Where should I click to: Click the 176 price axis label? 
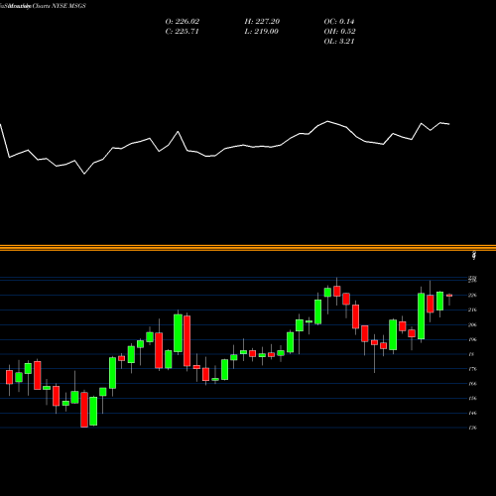click(473, 369)
